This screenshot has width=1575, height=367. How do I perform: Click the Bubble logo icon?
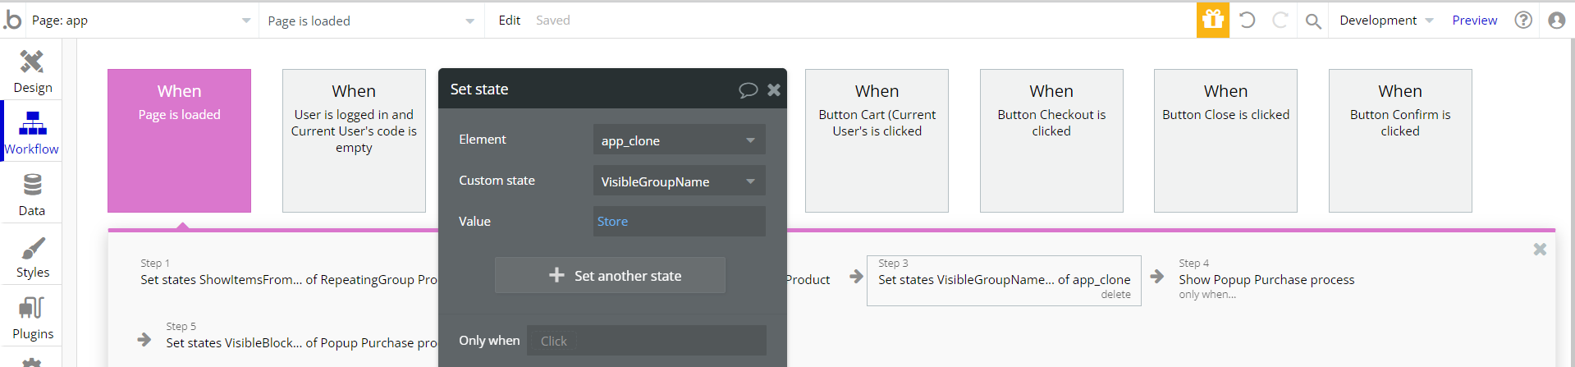point(12,20)
